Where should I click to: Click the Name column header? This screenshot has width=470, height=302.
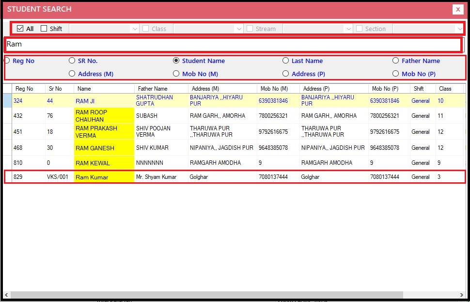point(104,89)
